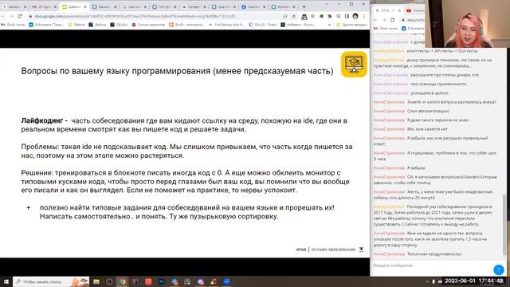Viewport: 510px width, 287px height.
Task: Go back in the main browser window
Action: pyautogui.click(x=3, y=16)
